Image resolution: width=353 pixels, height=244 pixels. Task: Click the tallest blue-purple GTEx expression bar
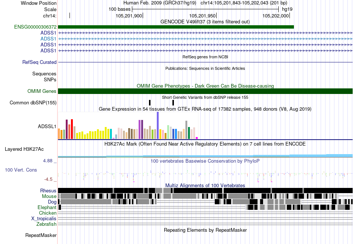pyautogui.click(x=158, y=126)
